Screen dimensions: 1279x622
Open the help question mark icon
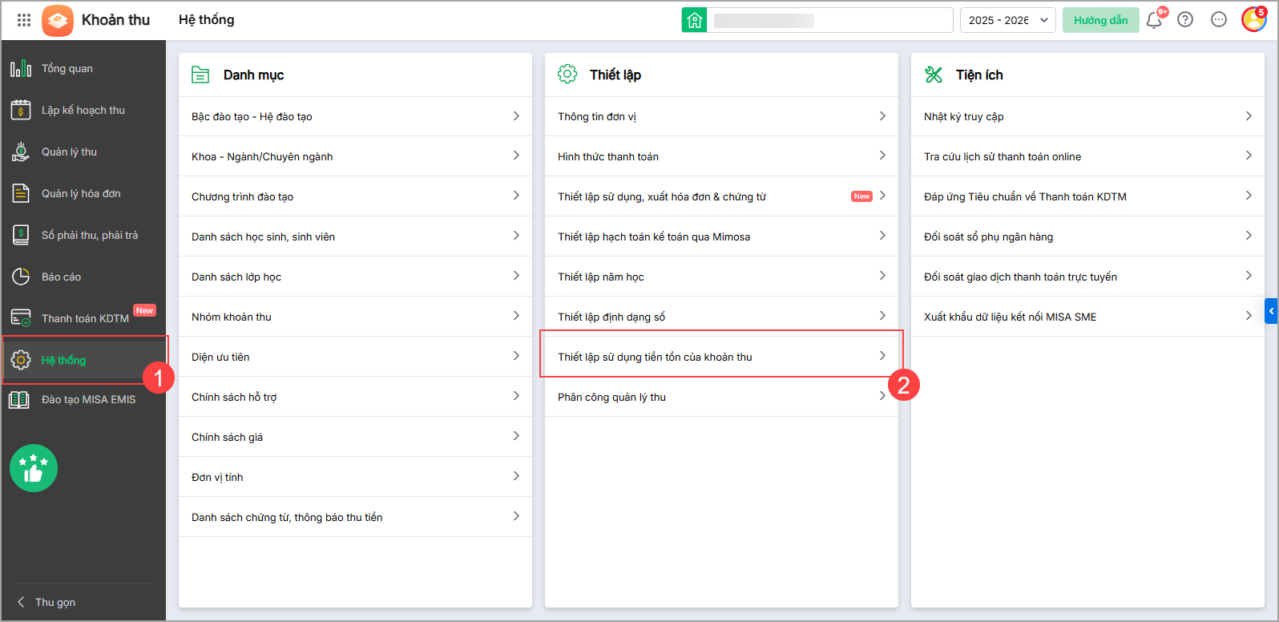click(x=1185, y=20)
